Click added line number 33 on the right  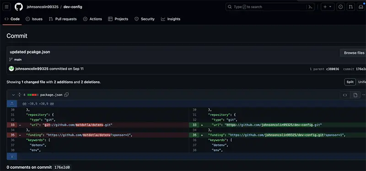(194, 125)
